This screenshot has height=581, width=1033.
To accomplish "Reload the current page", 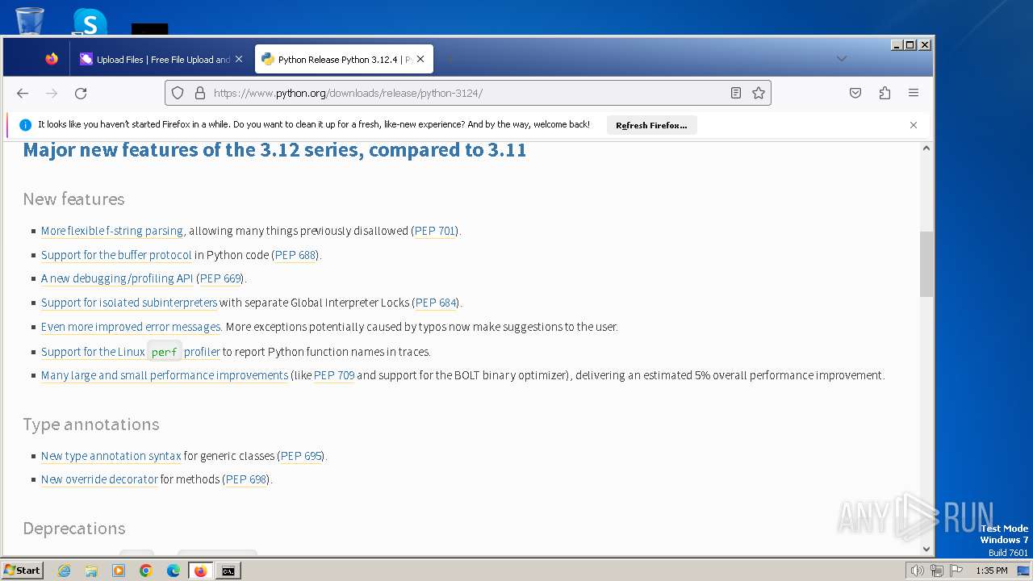I will (x=81, y=93).
